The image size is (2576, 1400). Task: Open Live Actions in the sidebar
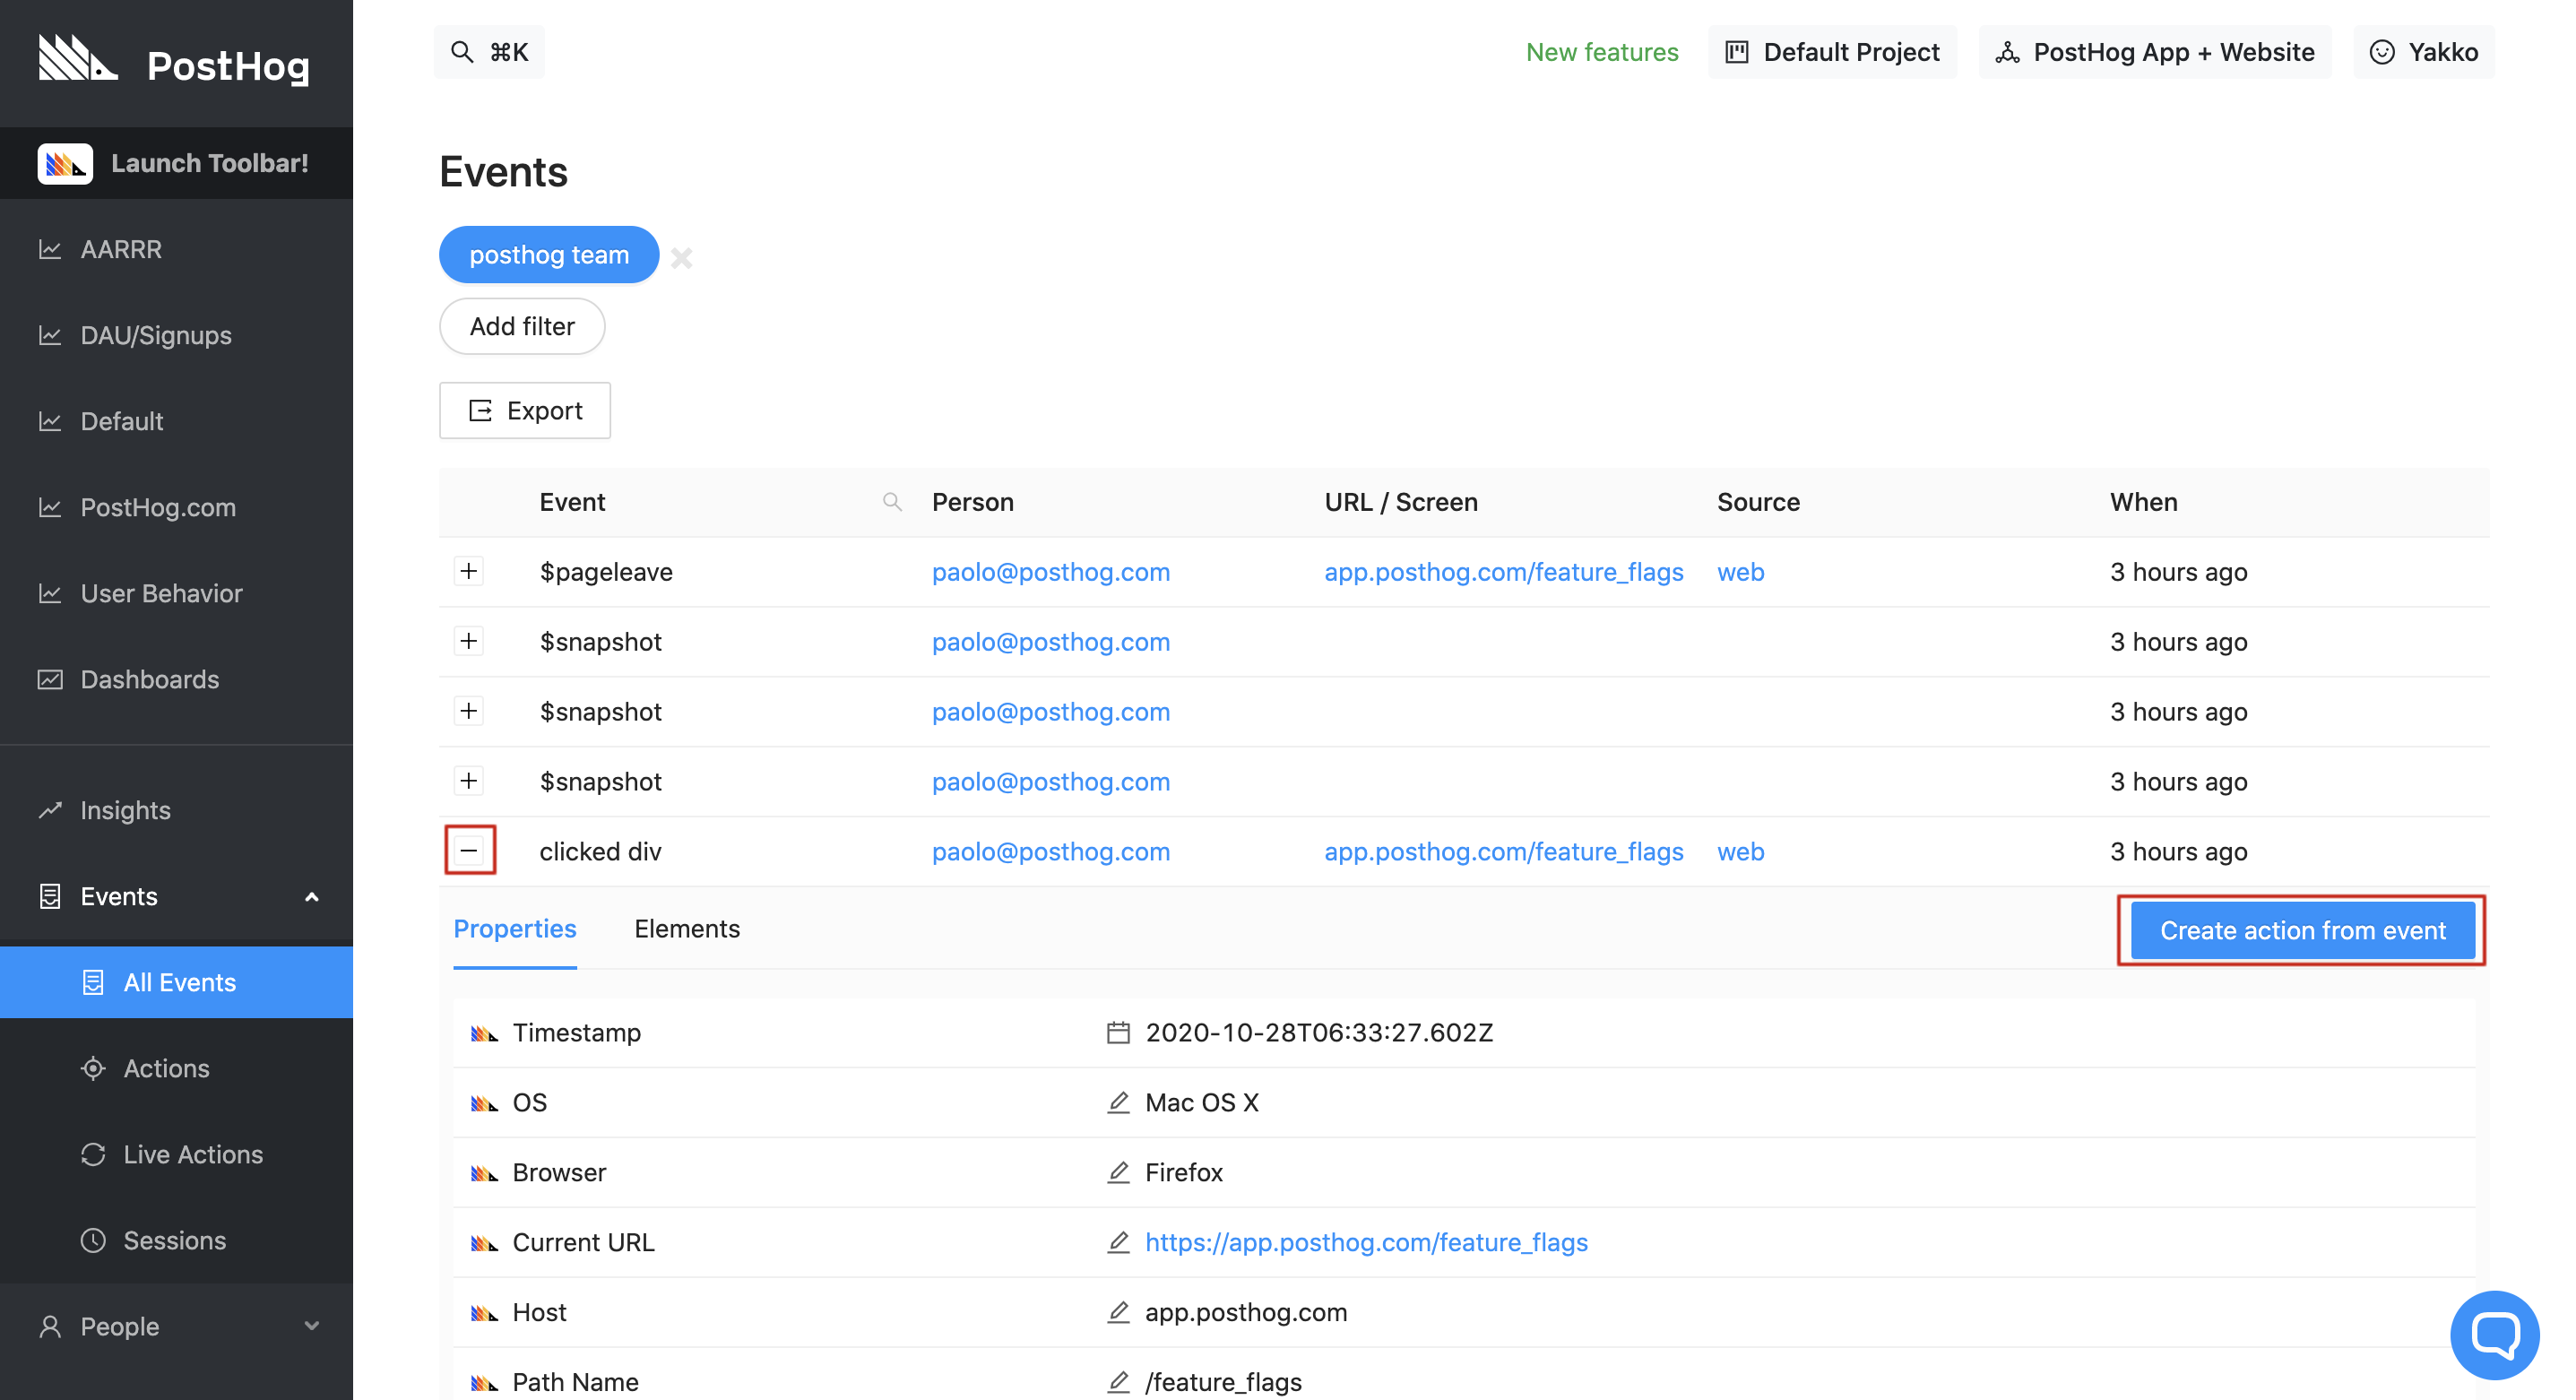coord(193,1154)
